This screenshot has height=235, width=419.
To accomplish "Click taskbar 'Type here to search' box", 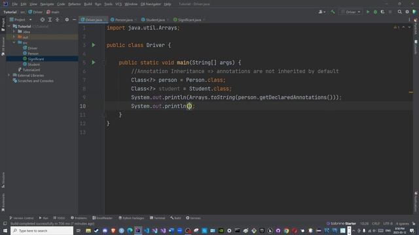I will (x=42, y=230).
